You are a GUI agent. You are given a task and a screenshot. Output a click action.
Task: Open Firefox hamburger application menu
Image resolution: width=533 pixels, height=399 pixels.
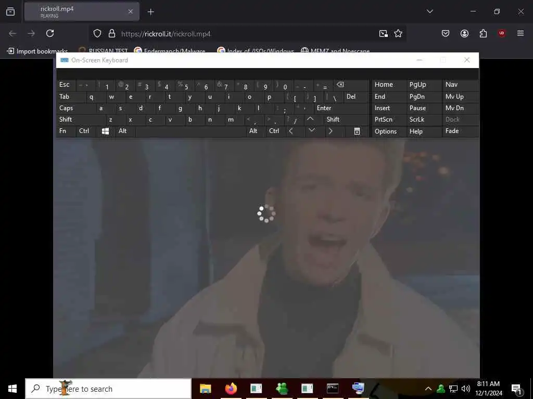[x=521, y=33]
